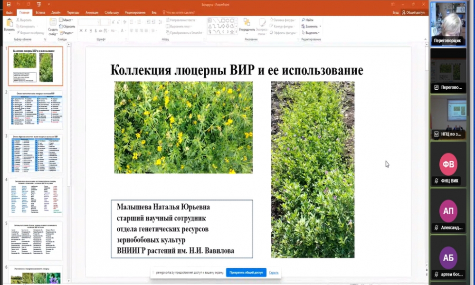Select the triangle shape in shapes gallery
Viewport: 475px width, 285px height.
(x=209, y=26)
